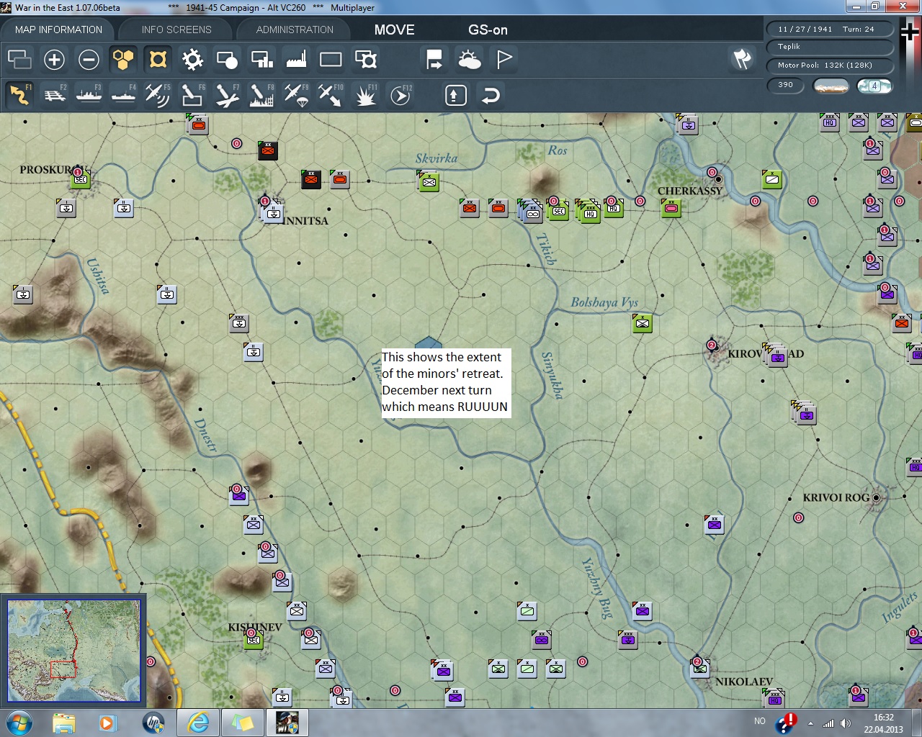This screenshot has width=922, height=737.
Task: Toggle the rectangle-with-gear overlay button
Action: pyautogui.click(x=366, y=60)
